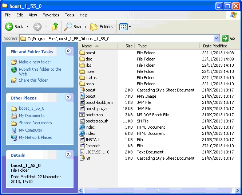Collapse the Details panel
The image size is (242, 195).
click(x=68, y=154)
